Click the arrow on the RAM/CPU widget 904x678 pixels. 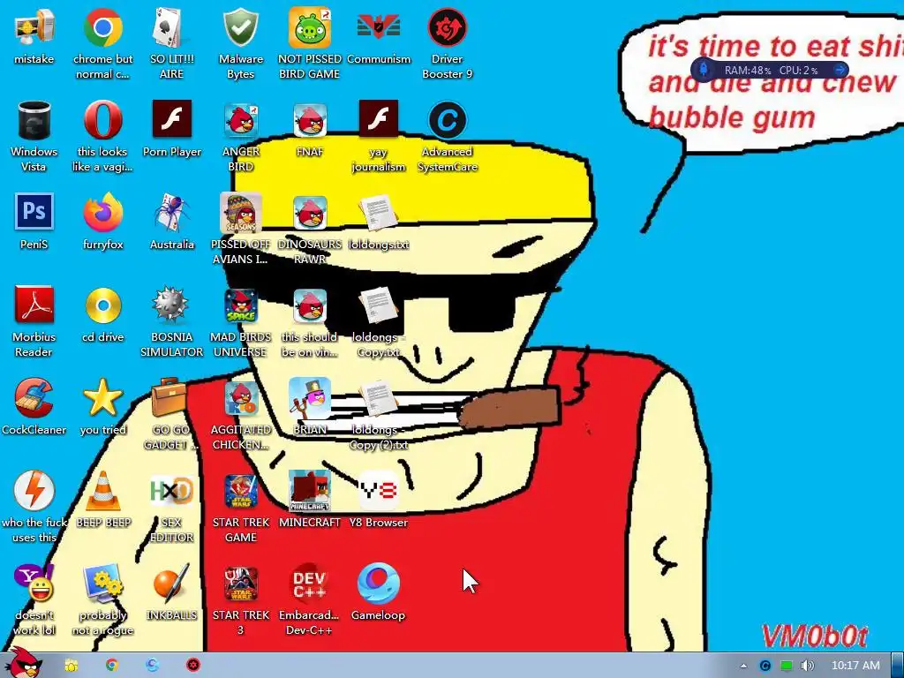[840, 70]
